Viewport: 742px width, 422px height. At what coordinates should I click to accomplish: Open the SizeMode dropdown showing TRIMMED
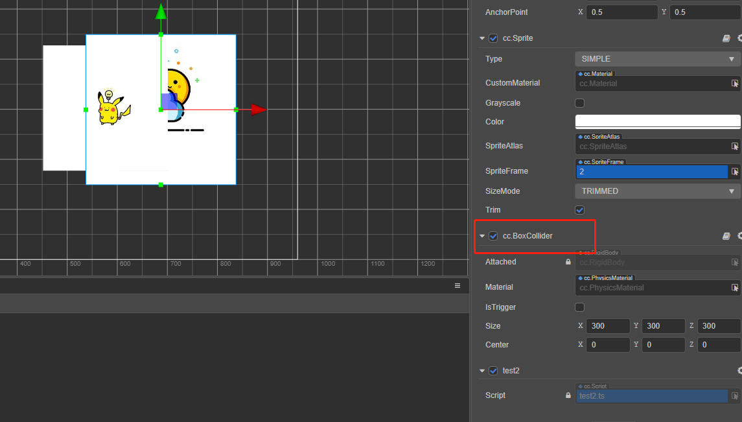coord(658,191)
